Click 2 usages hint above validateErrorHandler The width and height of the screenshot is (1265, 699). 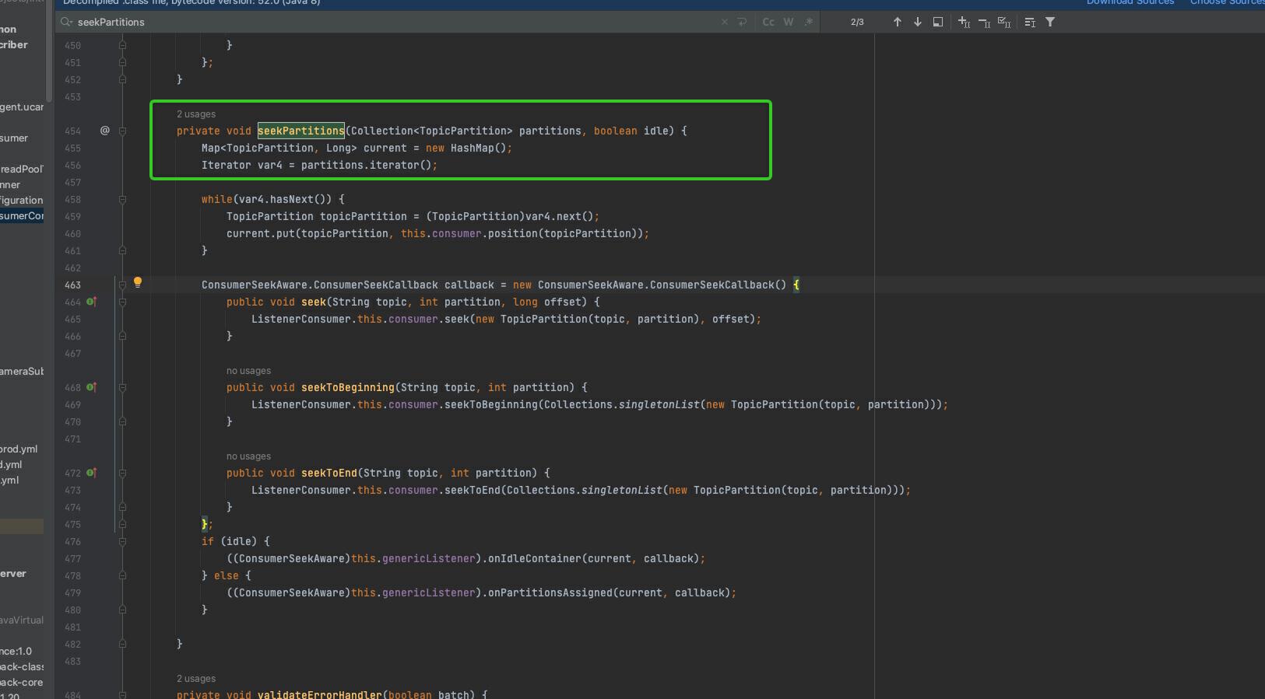click(196, 679)
